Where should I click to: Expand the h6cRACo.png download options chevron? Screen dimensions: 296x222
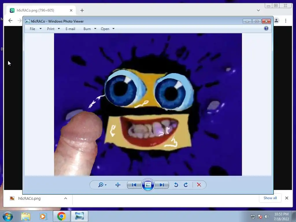click(x=66, y=198)
